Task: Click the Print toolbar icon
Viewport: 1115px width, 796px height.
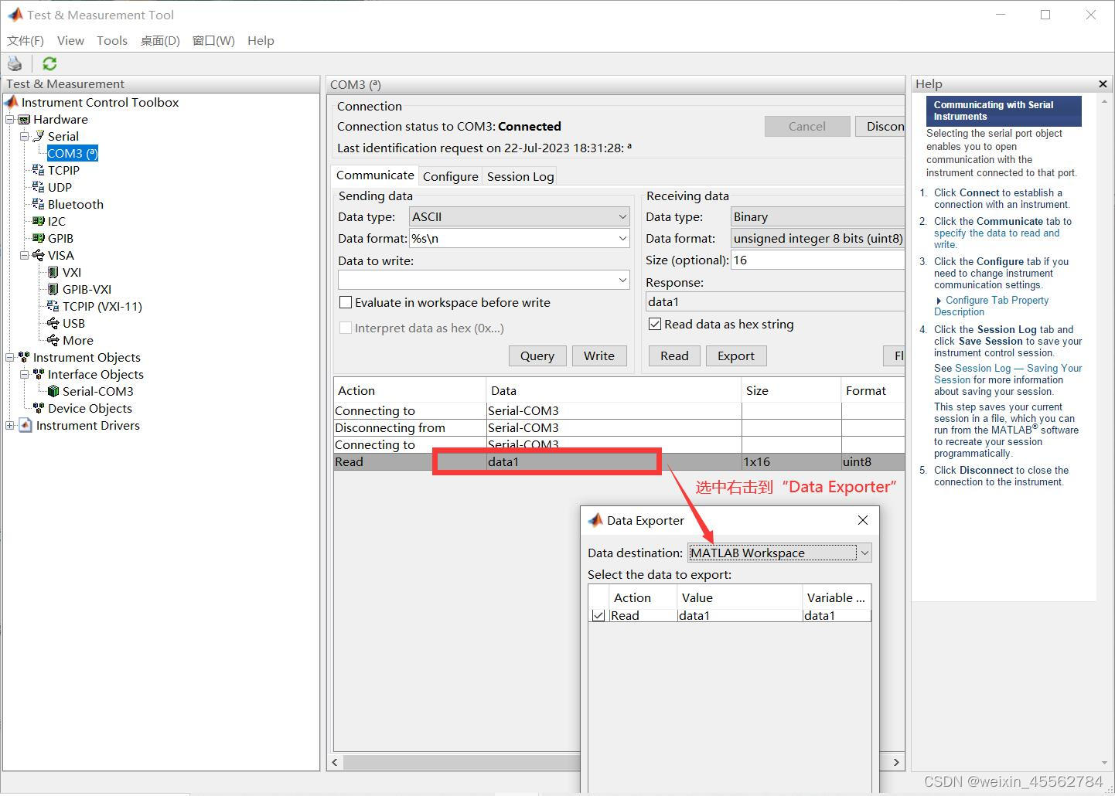Action: click(x=15, y=63)
